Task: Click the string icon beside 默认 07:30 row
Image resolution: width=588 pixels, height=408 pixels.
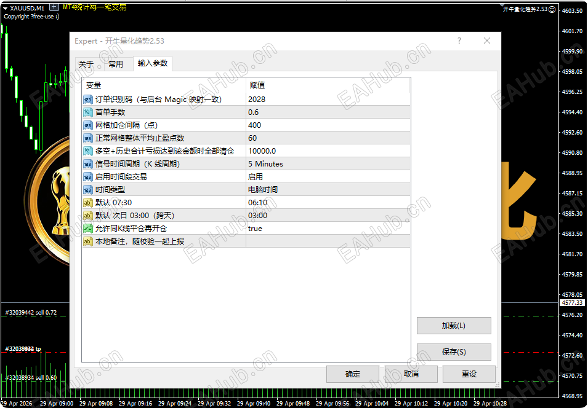Action: point(88,203)
